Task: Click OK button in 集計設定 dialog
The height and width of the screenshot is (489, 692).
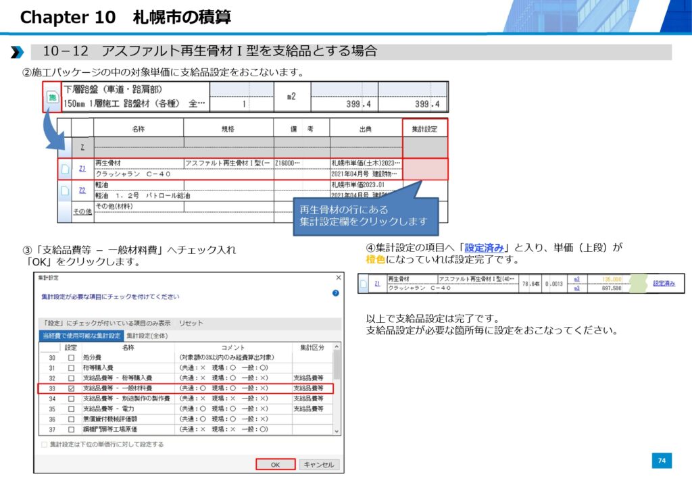Action: pos(275,465)
